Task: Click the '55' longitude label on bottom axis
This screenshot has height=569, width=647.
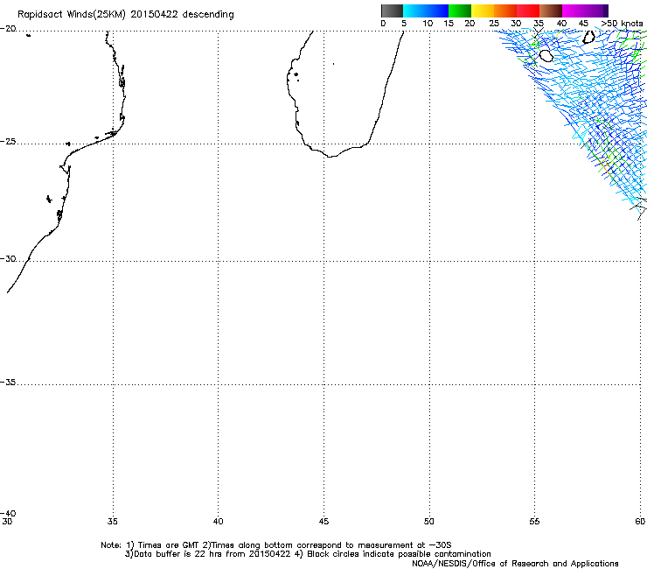Action: pyautogui.click(x=534, y=522)
